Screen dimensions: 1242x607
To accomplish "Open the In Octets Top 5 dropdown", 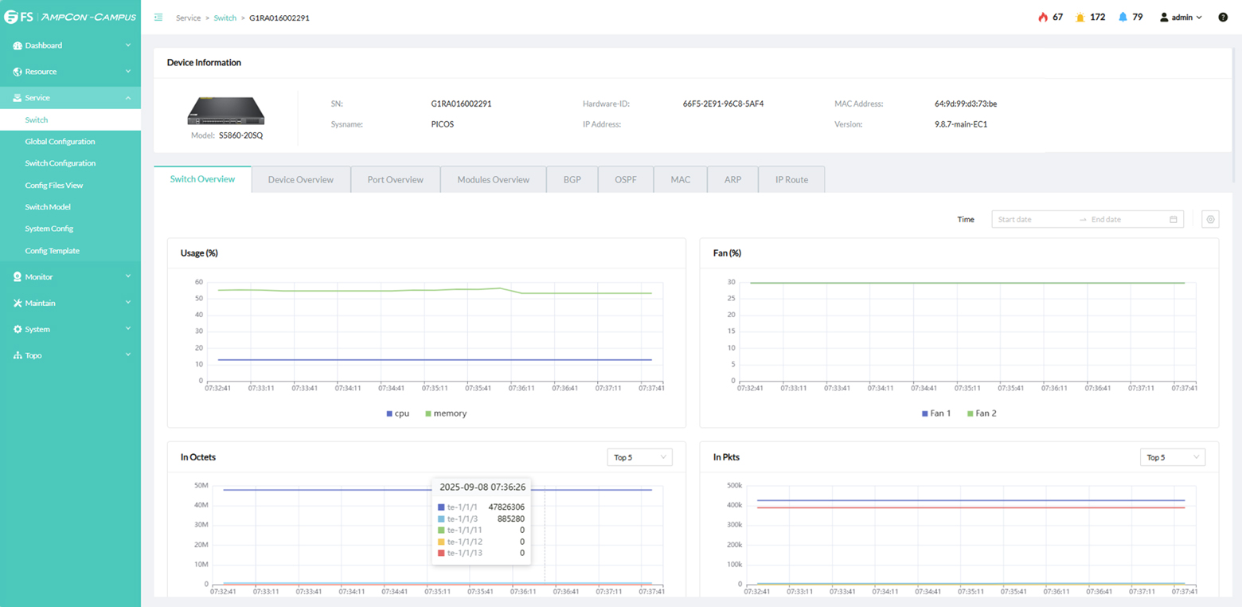I will pos(639,457).
